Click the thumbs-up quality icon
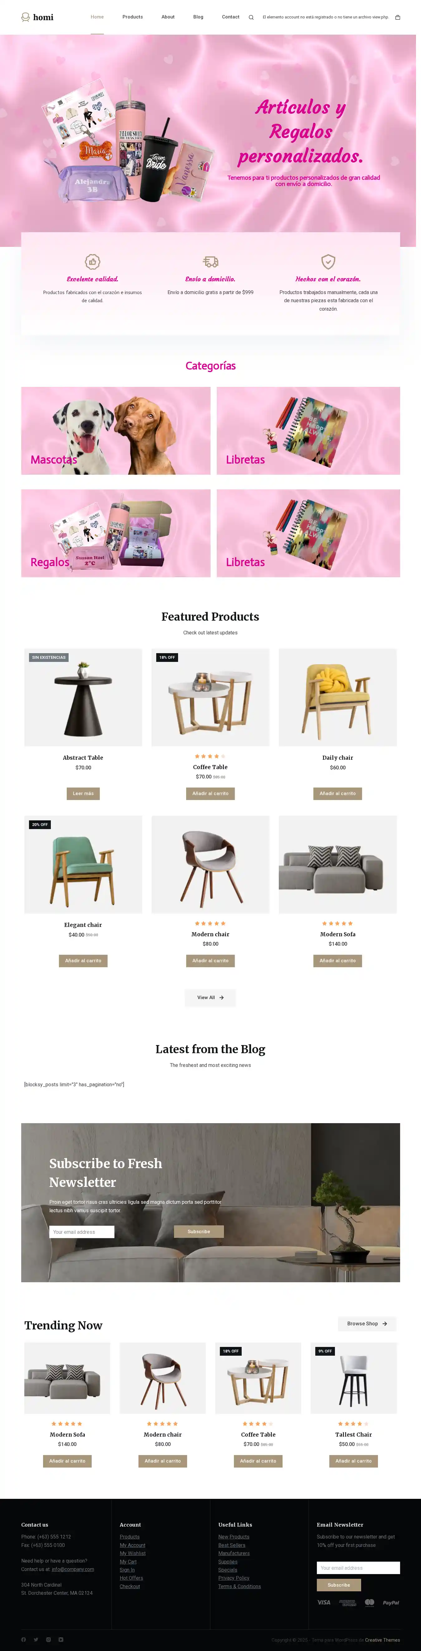 click(93, 262)
